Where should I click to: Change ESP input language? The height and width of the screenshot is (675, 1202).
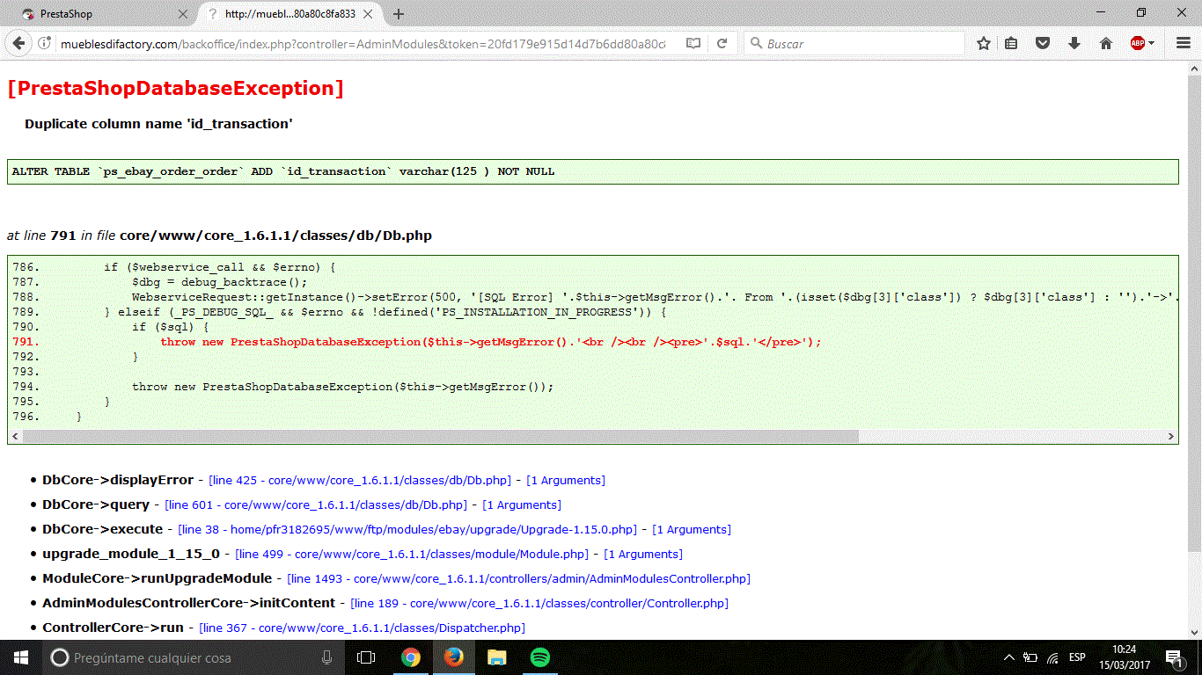(1077, 657)
